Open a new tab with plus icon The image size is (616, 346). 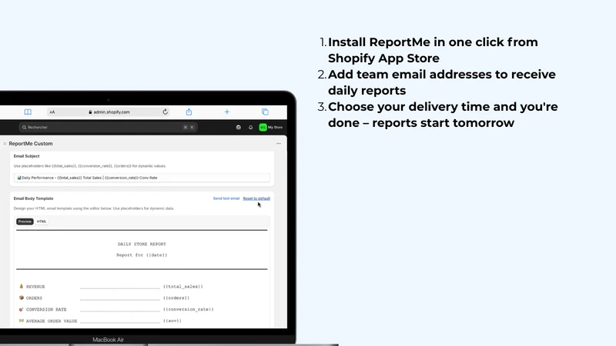(x=226, y=111)
